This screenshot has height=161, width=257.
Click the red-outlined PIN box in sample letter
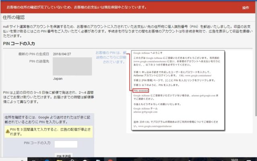pyautogui.click(x=141, y=91)
